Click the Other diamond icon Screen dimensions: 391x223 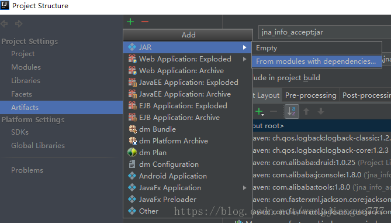[132, 211]
